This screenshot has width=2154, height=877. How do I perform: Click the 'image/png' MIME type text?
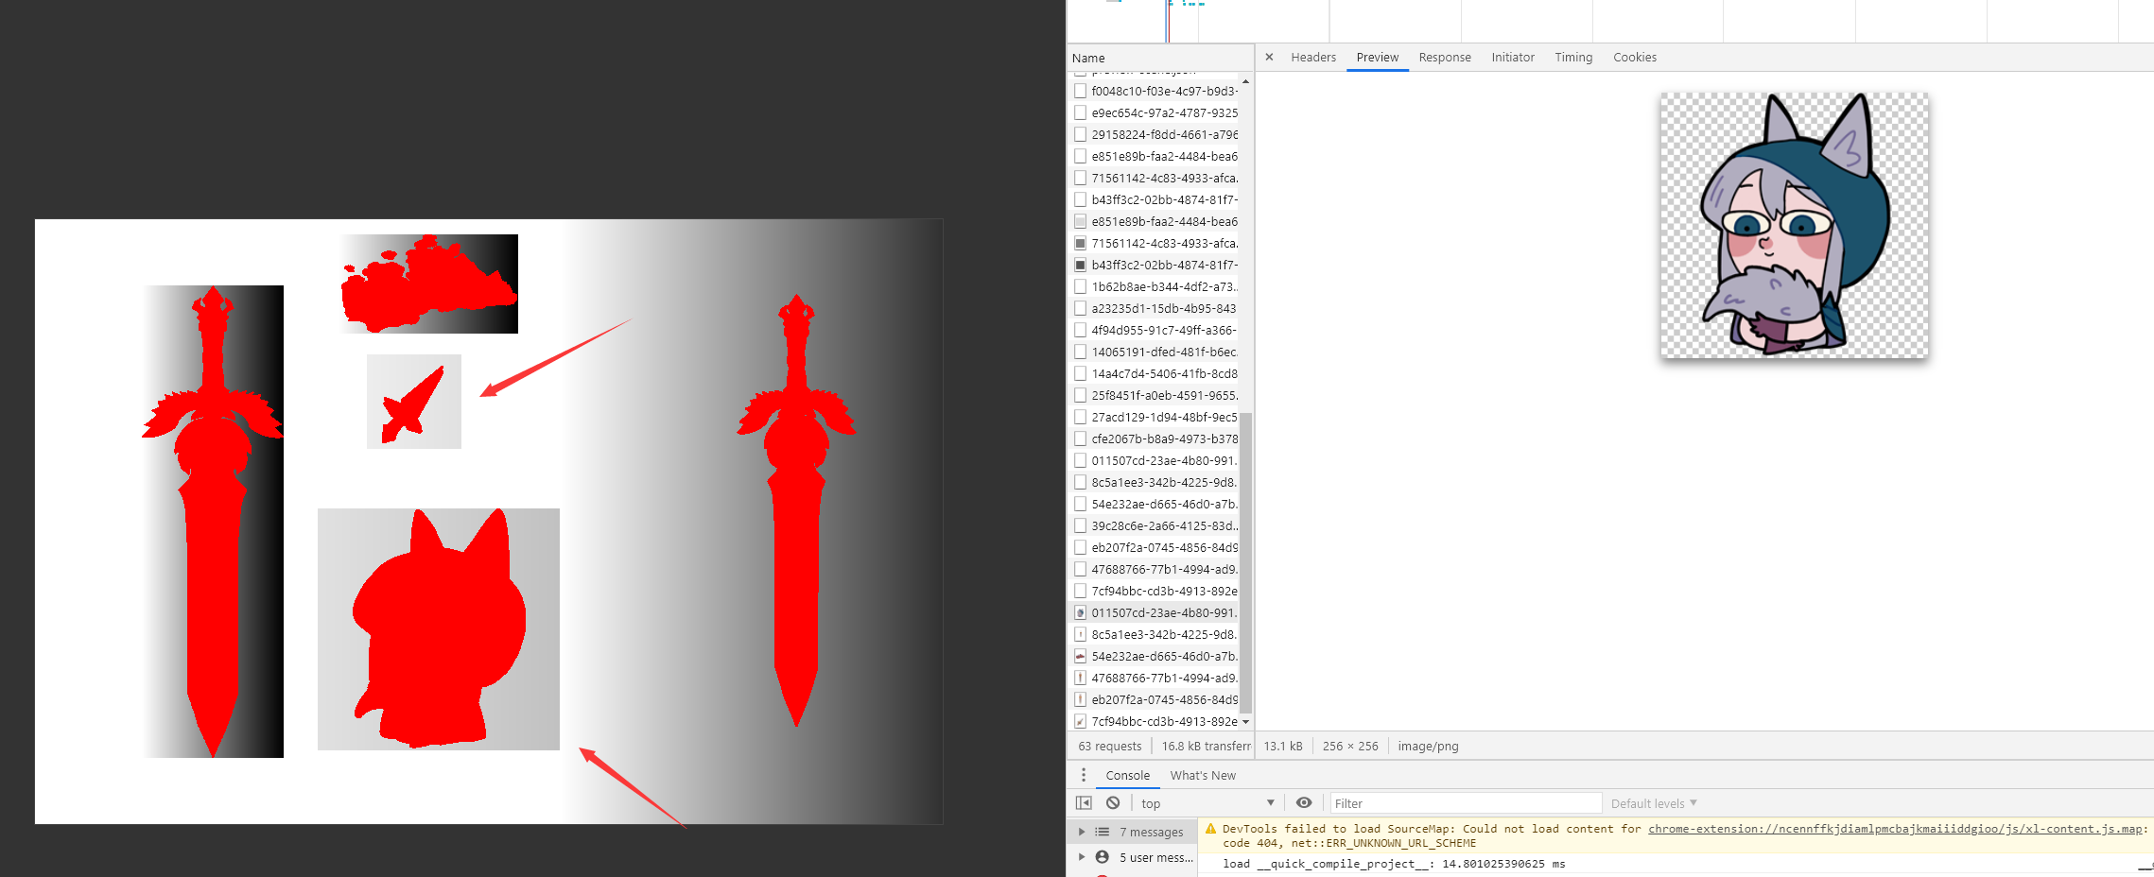(x=1428, y=746)
